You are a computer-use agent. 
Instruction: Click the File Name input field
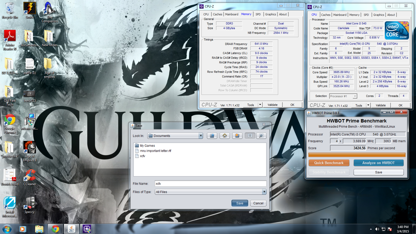coord(210,184)
